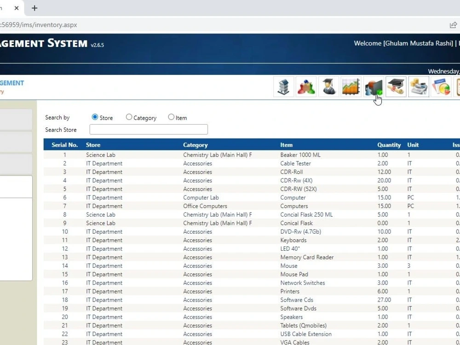The width and height of the screenshot is (460, 345).
Task: Click the Item column header
Action: point(286,145)
